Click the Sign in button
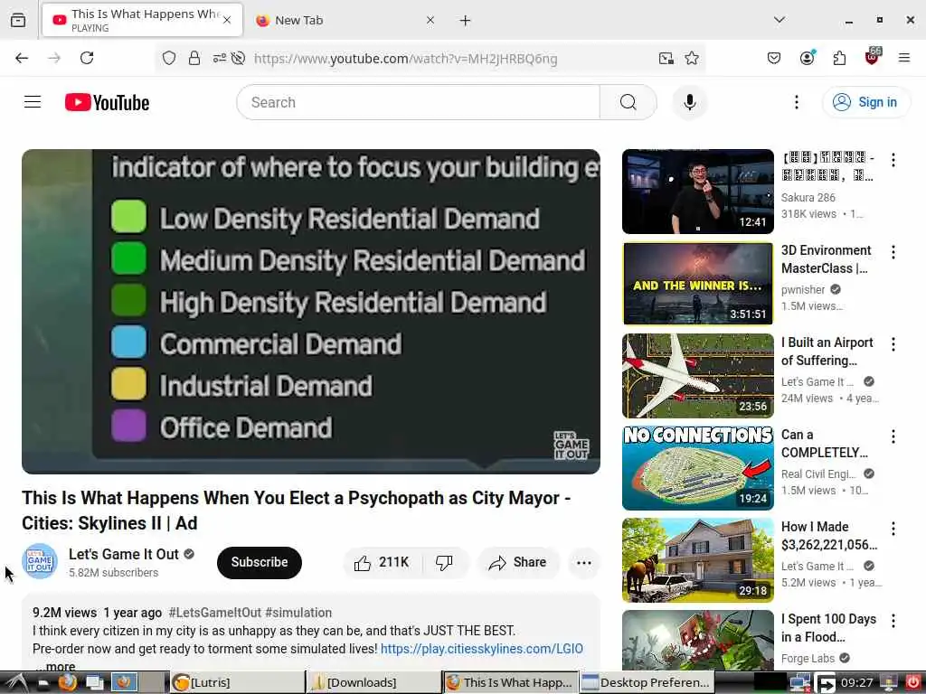Viewport: 926px width, 694px height. pos(865,102)
